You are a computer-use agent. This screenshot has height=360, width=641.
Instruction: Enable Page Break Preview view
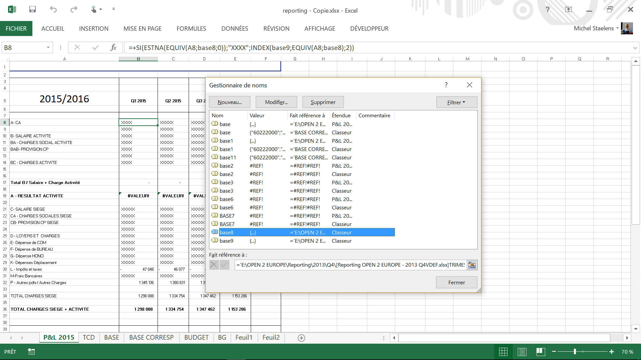tap(541, 352)
